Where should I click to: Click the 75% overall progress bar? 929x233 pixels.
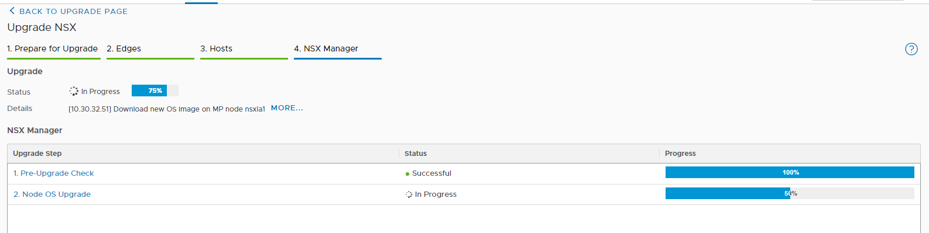[155, 91]
